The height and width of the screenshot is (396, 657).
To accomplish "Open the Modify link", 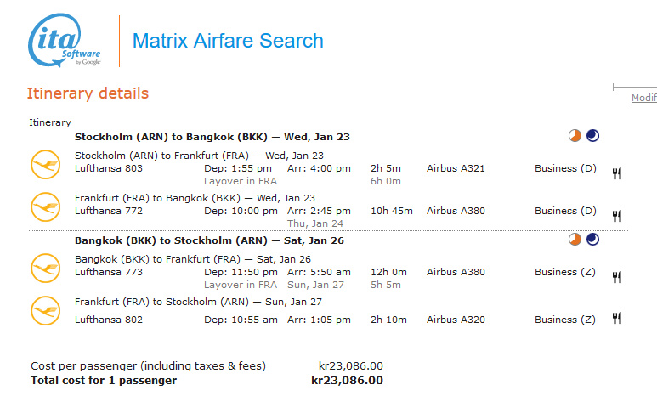I will click(x=643, y=98).
